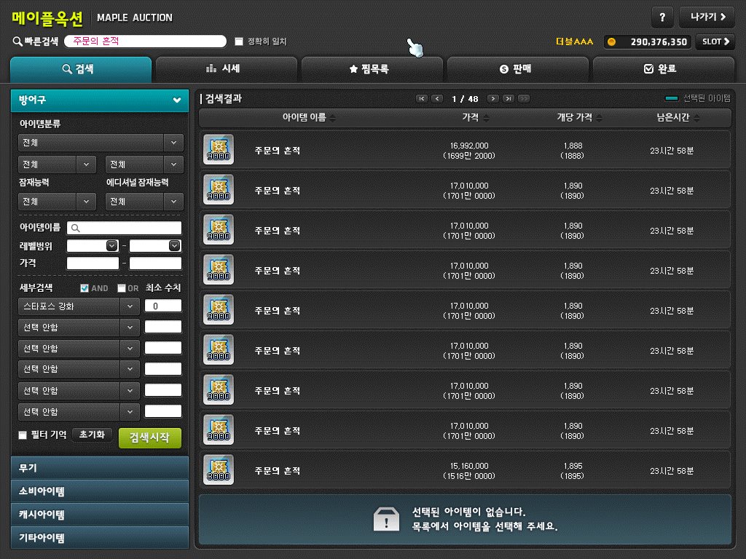Toggle the 정확히 일치 exact match checkbox
The image size is (746, 559).
tap(239, 41)
